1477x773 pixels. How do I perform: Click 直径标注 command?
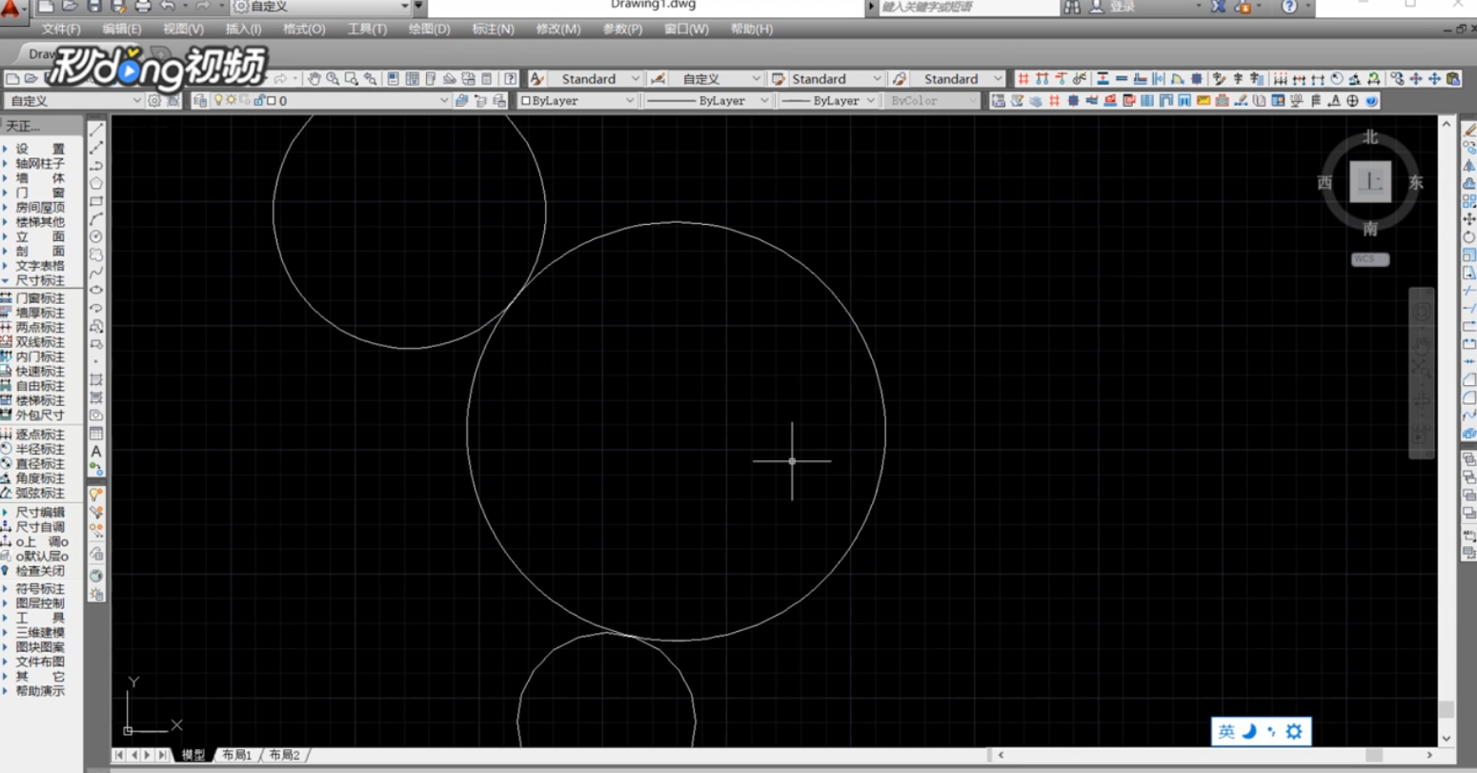40,464
